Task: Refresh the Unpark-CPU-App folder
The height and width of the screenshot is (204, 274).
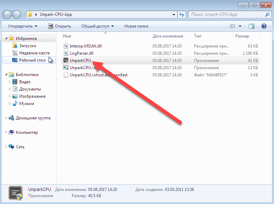Action: (x=182, y=15)
